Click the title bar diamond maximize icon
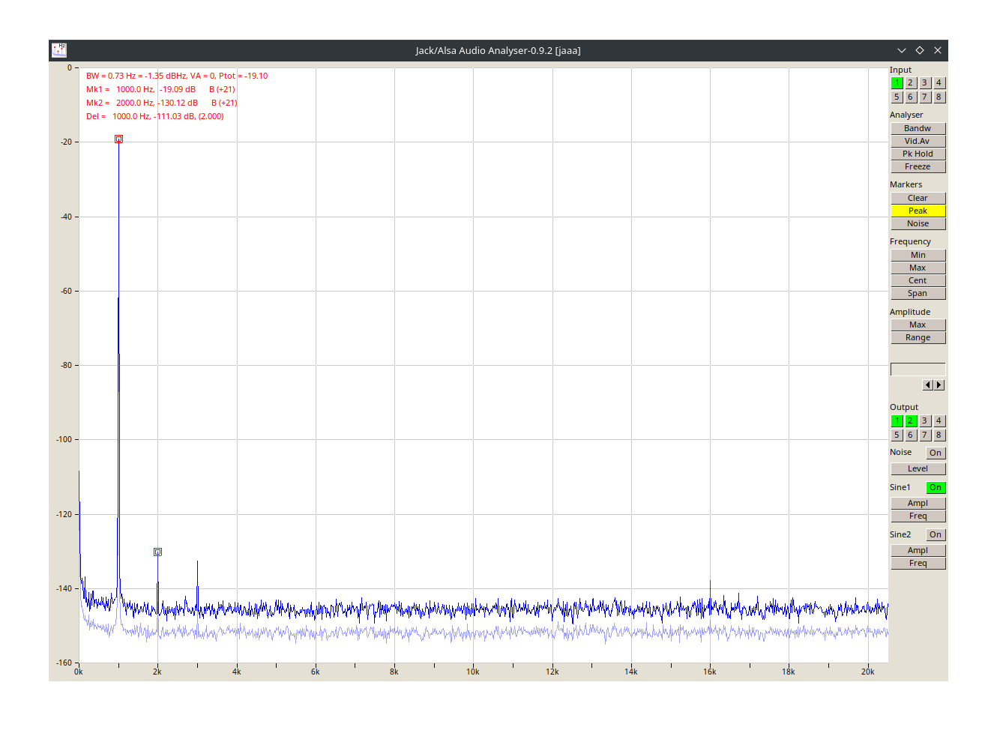 tap(920, 50)
